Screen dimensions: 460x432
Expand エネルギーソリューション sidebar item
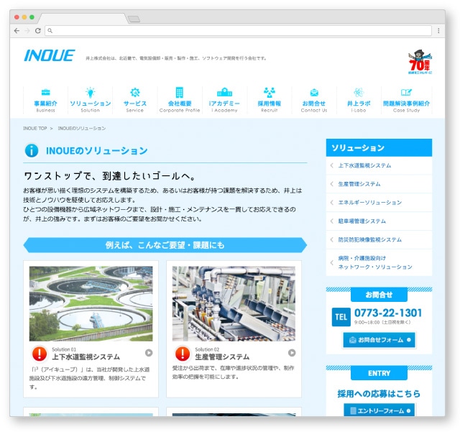click(379, 203)
